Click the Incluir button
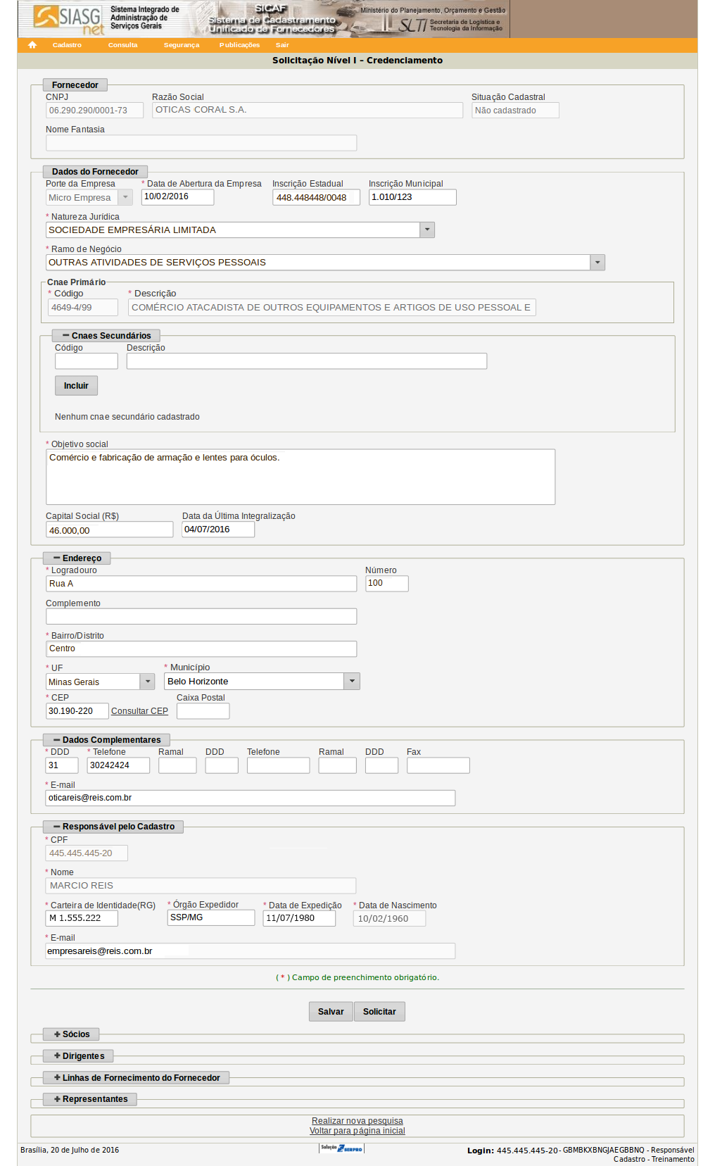715x1166 pixels. [x=76, y=386]
